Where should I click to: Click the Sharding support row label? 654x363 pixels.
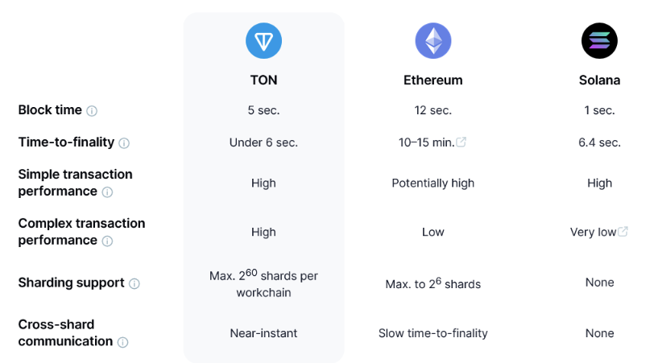pos(71,283)
